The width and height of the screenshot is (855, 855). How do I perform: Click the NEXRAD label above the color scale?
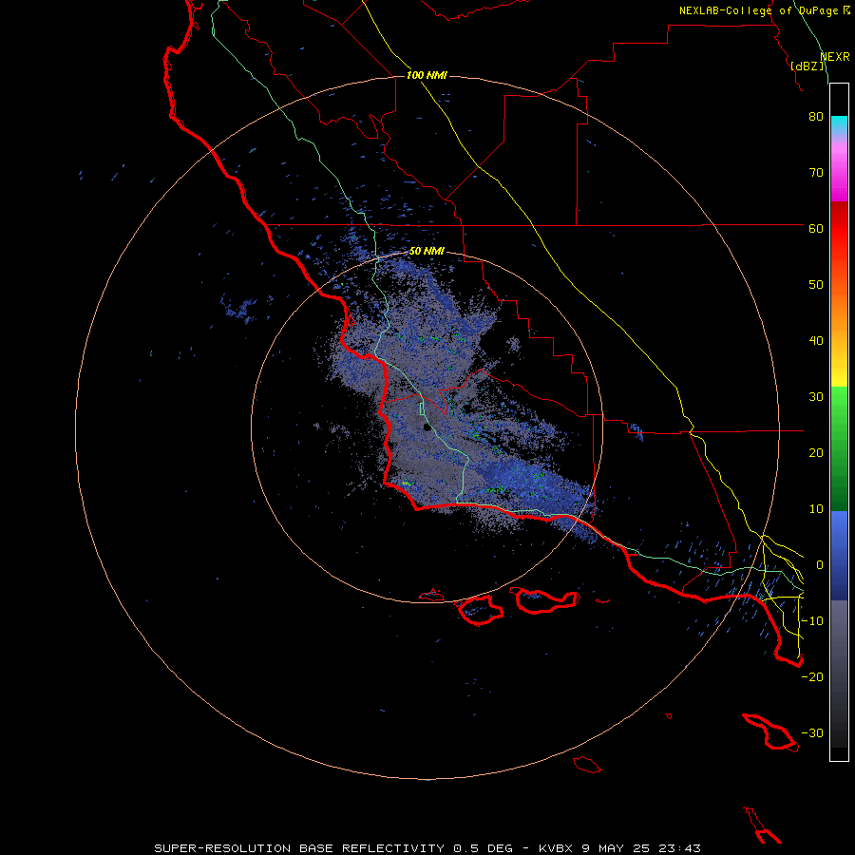(835, 57)
